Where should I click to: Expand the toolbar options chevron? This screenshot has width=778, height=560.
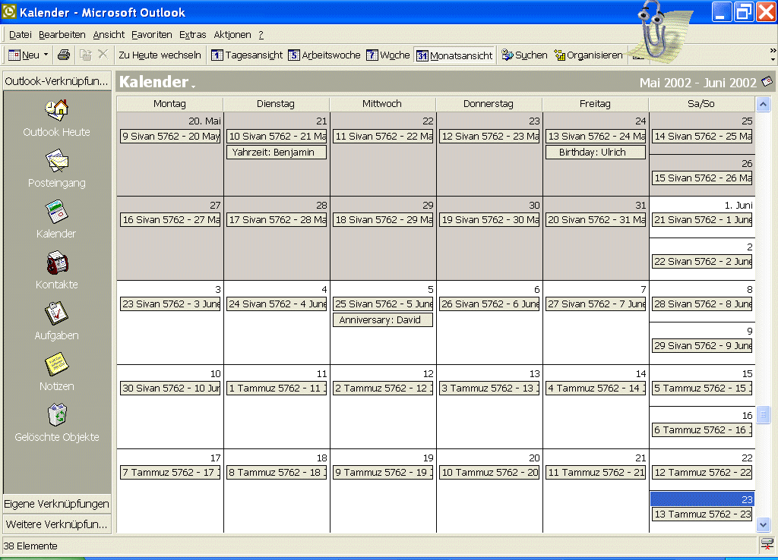[773, 55]
